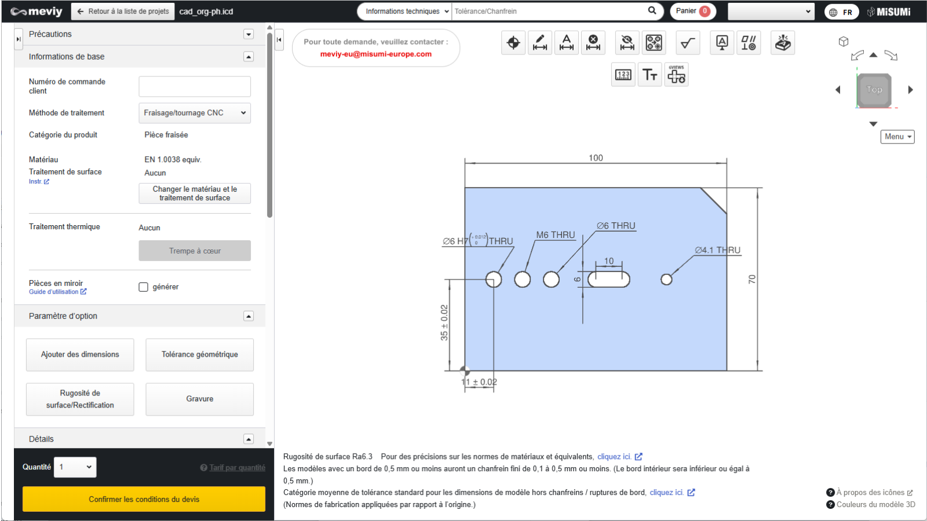Open the view cube Menu dropdown
The height and width of the screenshot is (521, 927).
[x=897, y=137]
